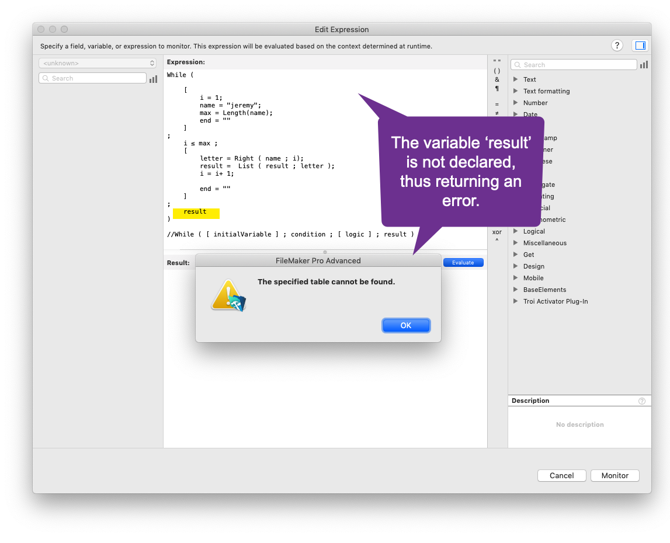Click the left field Search box

pos(93,78)
